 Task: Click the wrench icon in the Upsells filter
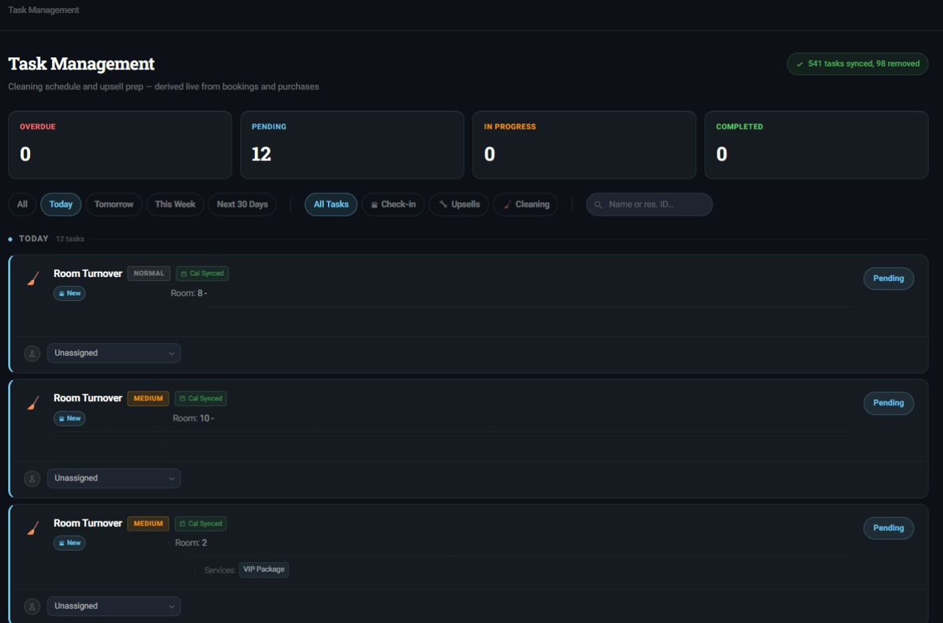443,204
